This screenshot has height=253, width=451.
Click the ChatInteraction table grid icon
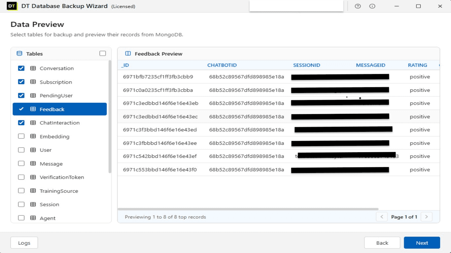tap(33, 123)
